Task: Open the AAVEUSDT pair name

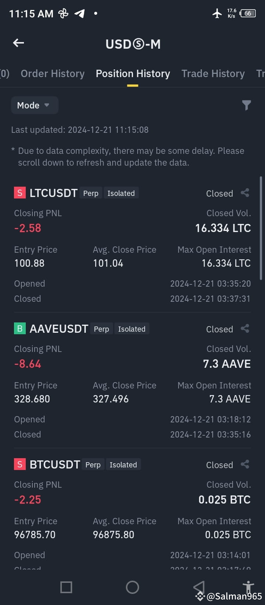Action: click(59, 329)
